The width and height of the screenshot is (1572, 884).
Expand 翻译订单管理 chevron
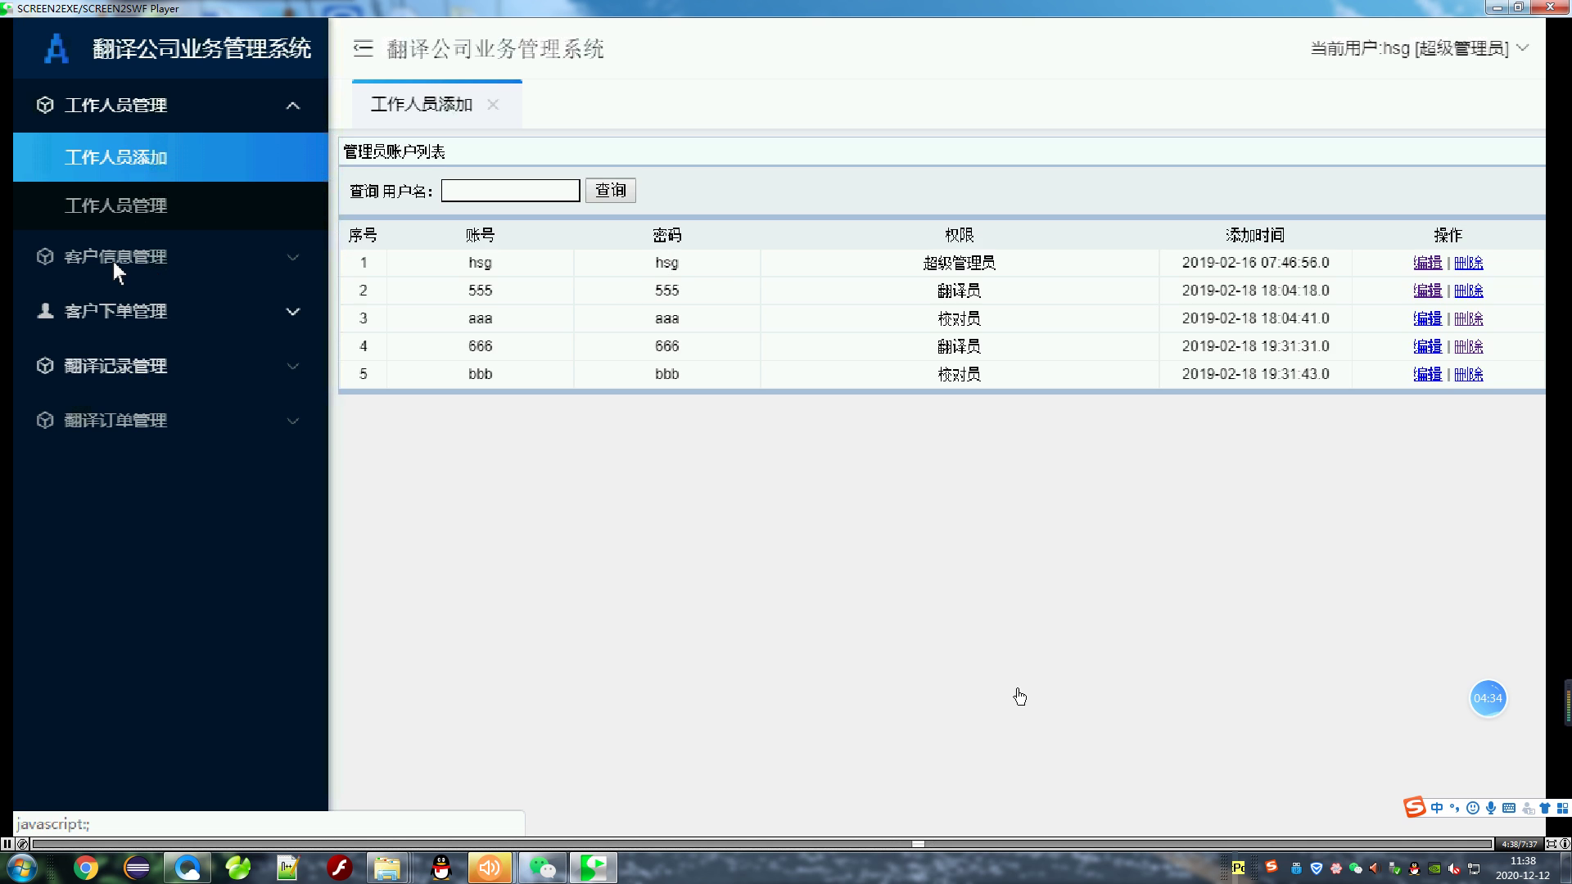[x=292, y=421]
